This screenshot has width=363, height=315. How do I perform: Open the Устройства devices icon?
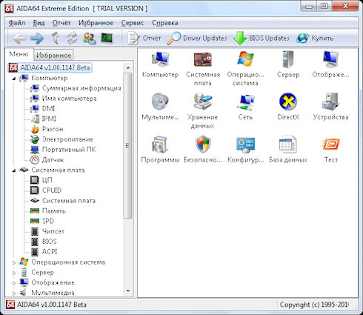click(330, 107)
